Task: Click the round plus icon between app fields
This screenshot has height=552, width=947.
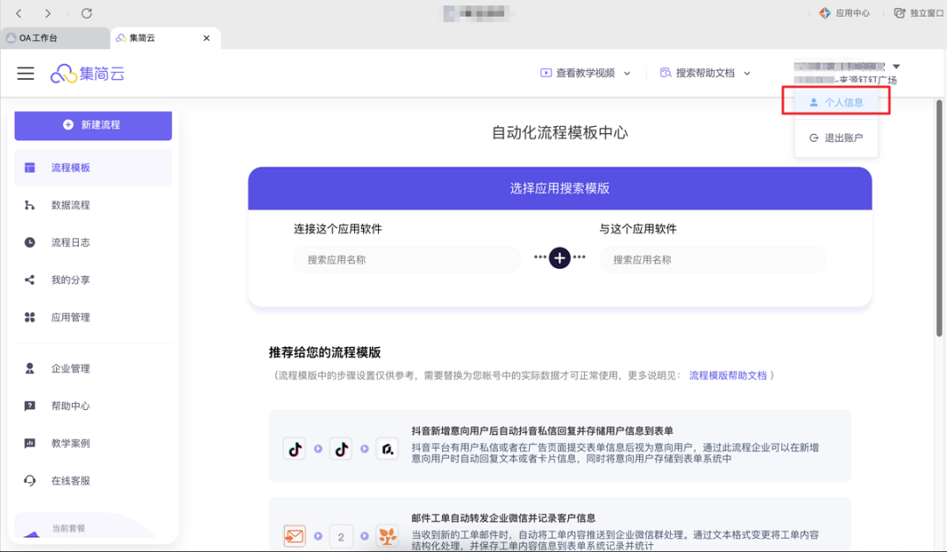Action: point(559,258)
